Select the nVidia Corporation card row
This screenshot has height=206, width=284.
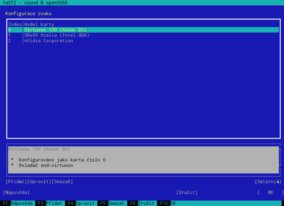tap(143, 40)
